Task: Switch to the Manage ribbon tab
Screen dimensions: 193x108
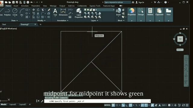Action: [53, 6]
